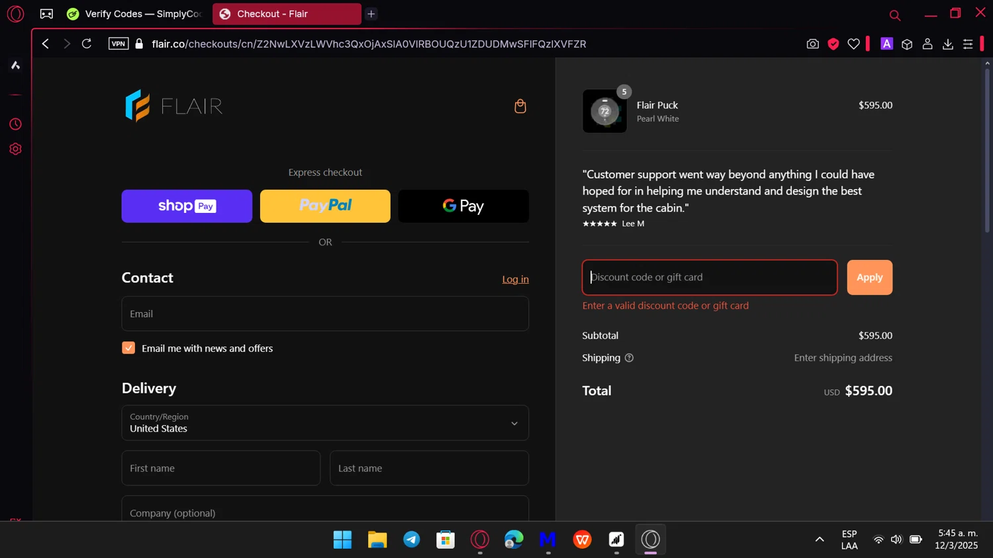Open the Opera menu logo

[x=15, y=14]
